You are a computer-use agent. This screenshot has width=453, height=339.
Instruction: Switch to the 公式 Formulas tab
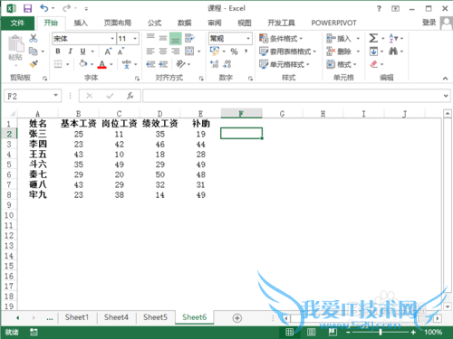154,23
